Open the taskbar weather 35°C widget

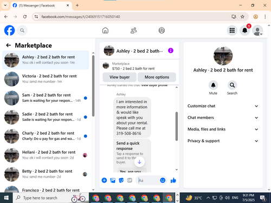[x=194, y=198]
